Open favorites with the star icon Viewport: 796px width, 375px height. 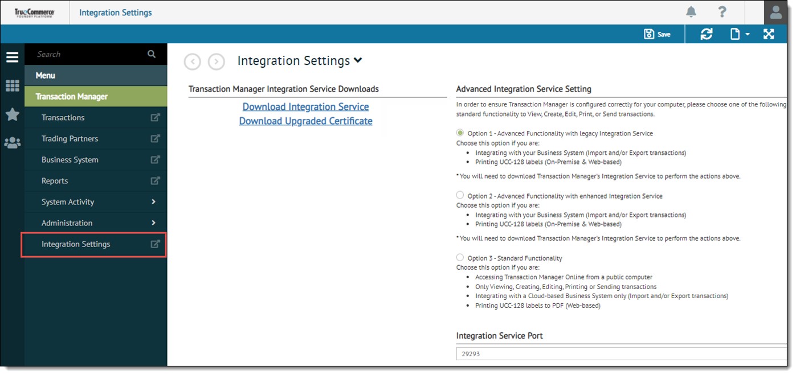(x=12, y=114)
